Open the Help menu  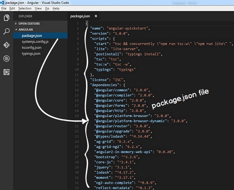coord(56,8)
